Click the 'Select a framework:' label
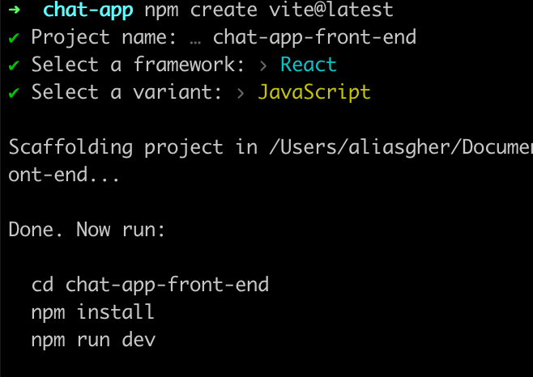 click(138, 64)
